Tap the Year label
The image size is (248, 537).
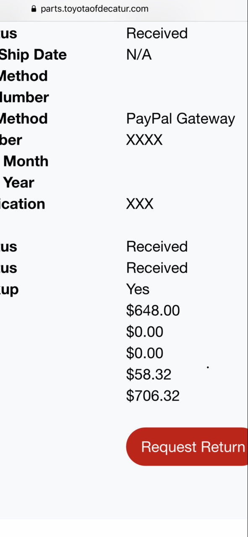point(18,183)
